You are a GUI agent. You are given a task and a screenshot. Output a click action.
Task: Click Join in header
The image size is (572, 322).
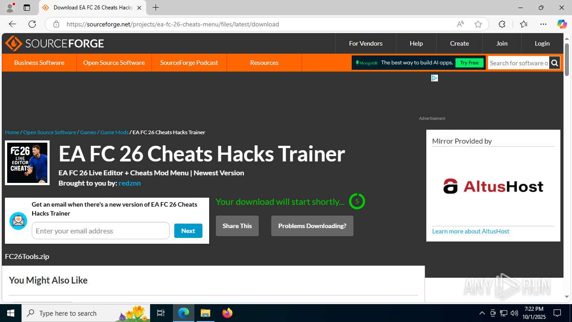(502, 43)
